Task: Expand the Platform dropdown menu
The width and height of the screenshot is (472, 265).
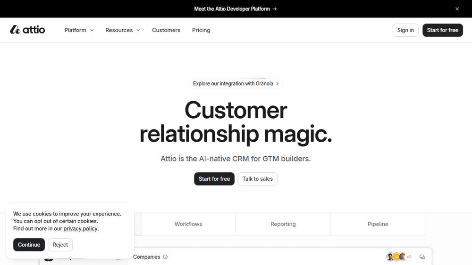Action: pyautogui.click(x=79, y=30)
